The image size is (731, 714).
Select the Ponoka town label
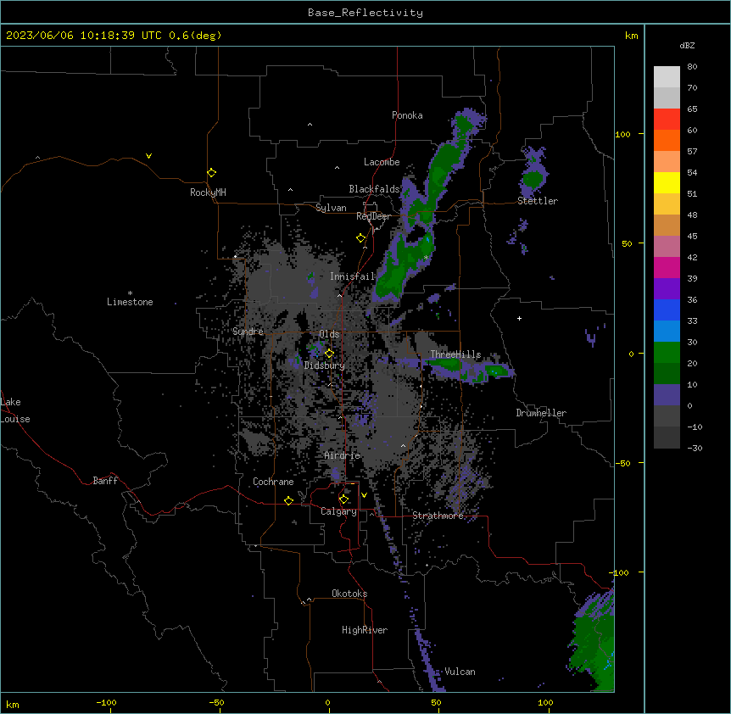click(x=407, y=115)
